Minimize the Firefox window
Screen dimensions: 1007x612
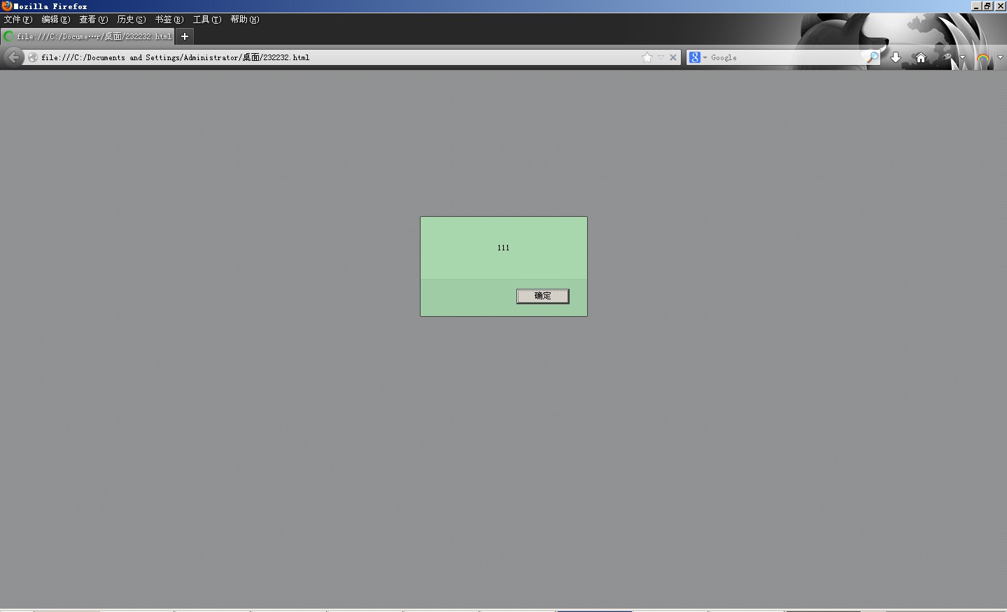(976, 6)
